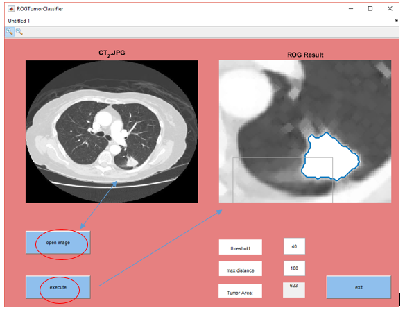Click the max distance label
The width and height of the screenshot is (405, 310).
point(241,268)
